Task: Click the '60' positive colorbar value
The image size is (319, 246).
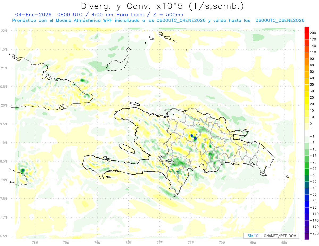Action: 312,65
